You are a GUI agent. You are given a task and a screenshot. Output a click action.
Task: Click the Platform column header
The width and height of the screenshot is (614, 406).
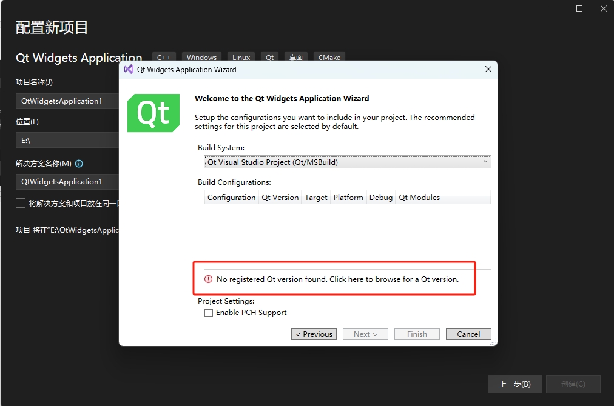coord(348,197)
